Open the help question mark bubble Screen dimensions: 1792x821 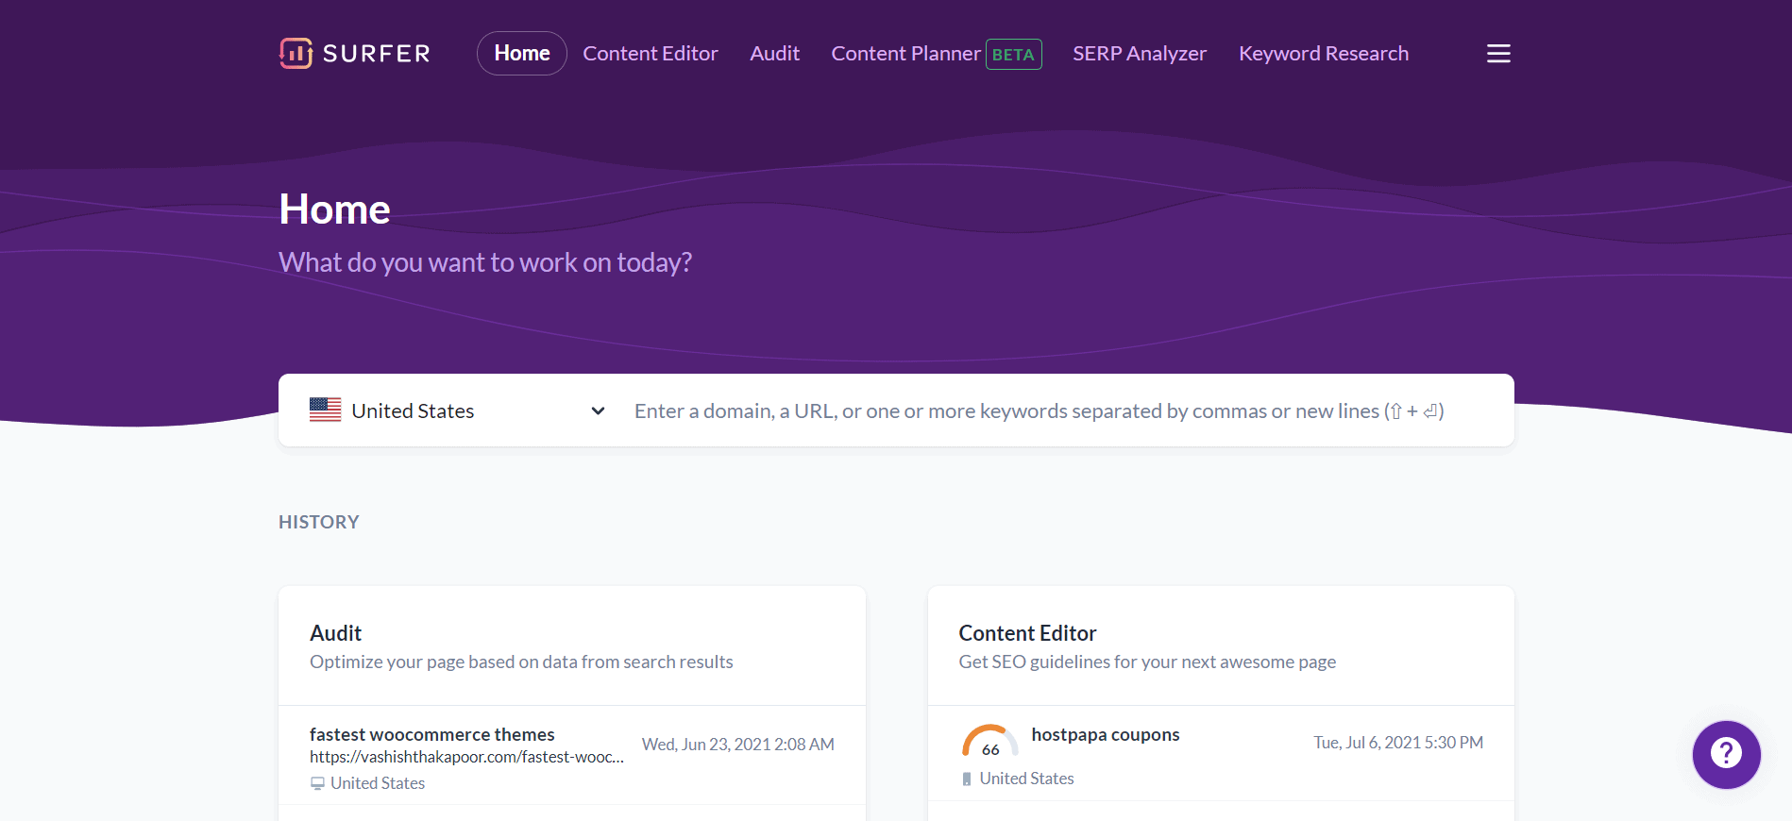coord(1726,754)
